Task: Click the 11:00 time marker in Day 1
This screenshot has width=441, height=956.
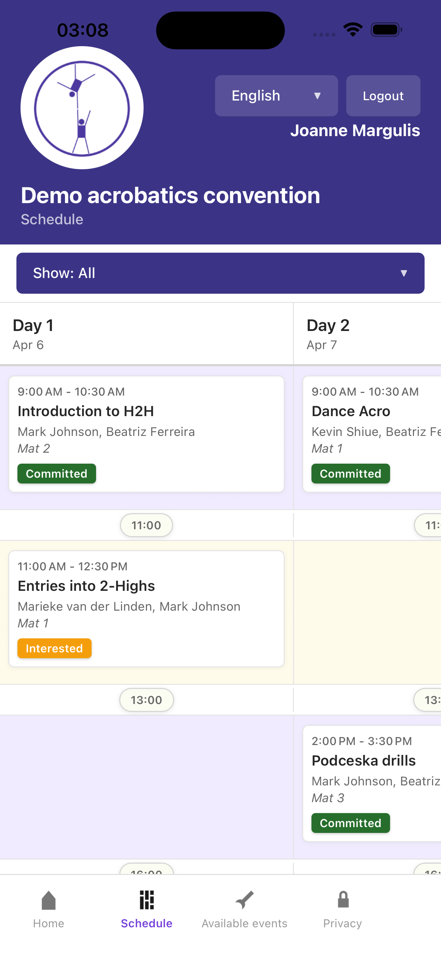Action: click(x=146, y=525)
